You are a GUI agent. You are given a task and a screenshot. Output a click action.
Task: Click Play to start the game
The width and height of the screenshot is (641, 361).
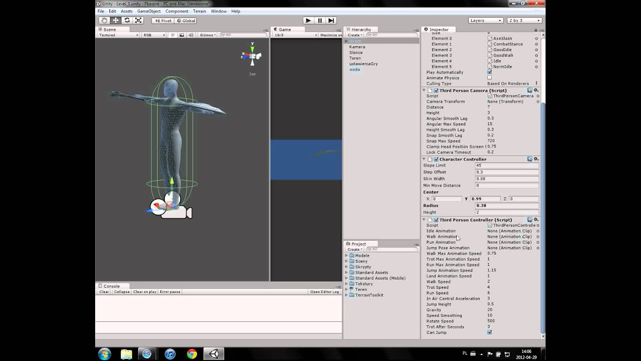point(308,21)
